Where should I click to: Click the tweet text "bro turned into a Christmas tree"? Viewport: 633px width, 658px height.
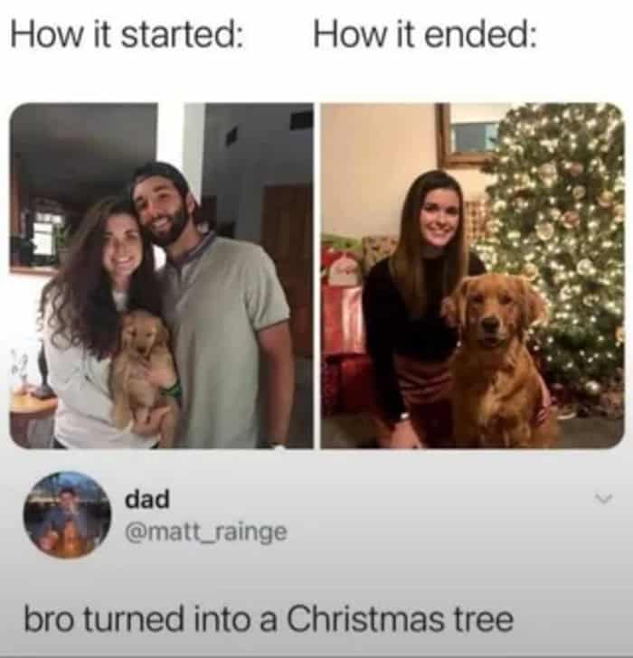(x=269, y=620)
